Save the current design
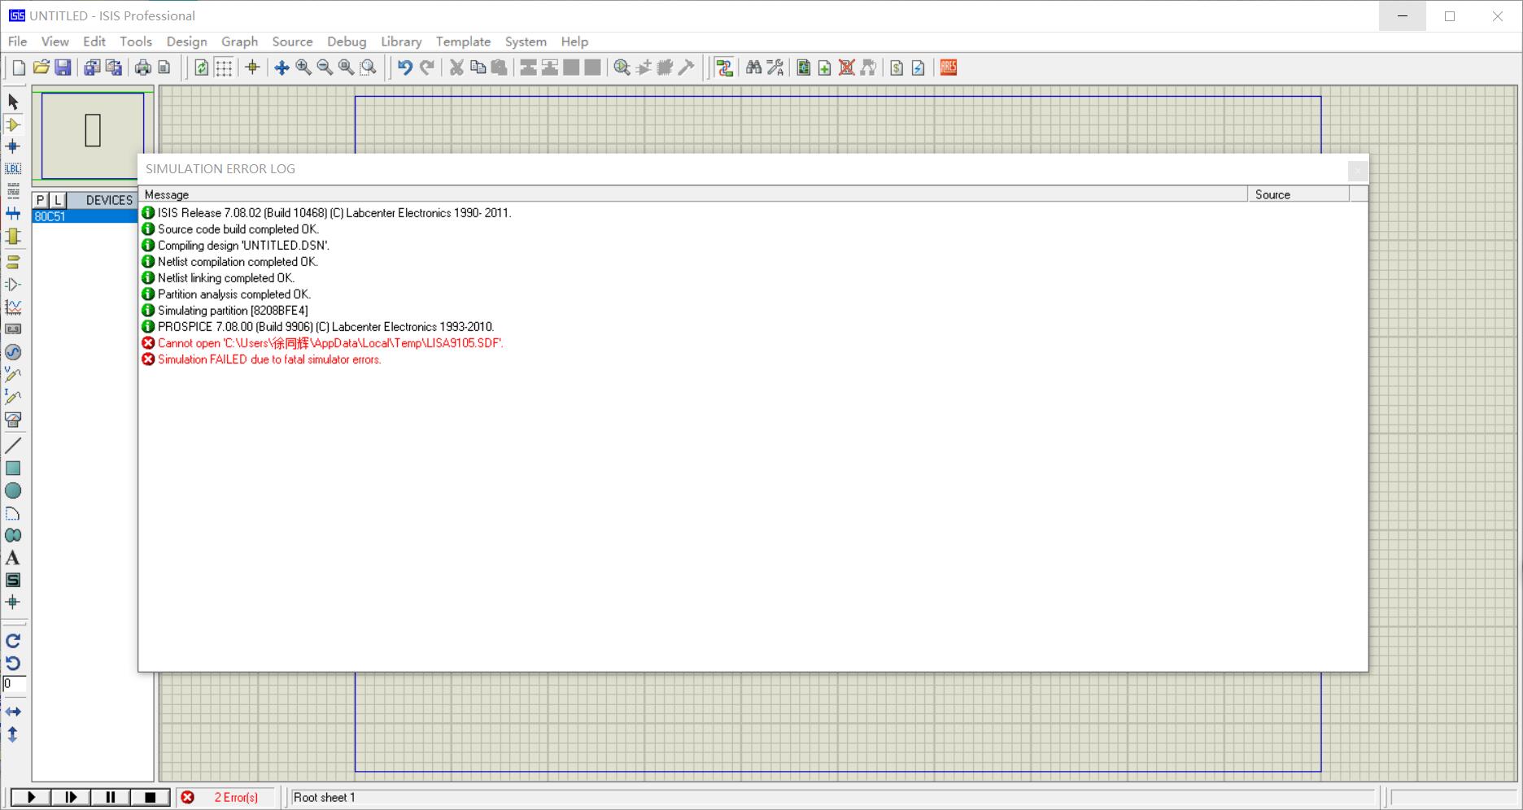Image resolution: width=1523 pixels, height=810 pixels. (x=63, y=67)
